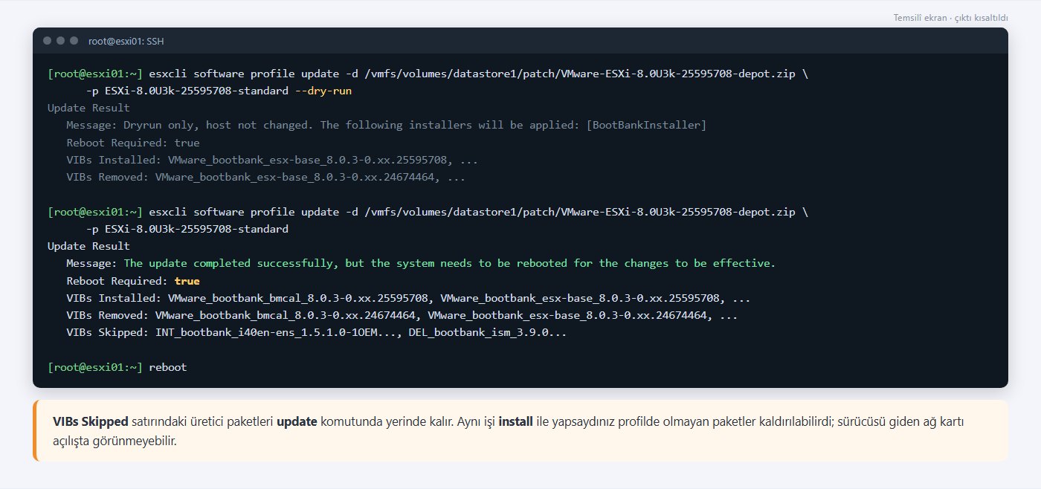Screen dimensions: 1041x489
Task: Click bold "install" word in the note
Action: [x=516, y=421]
